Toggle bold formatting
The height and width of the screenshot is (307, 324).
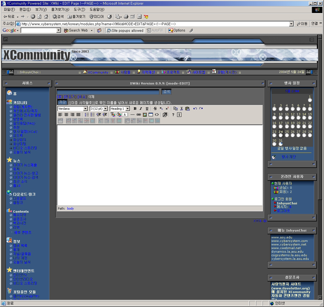[135, 109]
